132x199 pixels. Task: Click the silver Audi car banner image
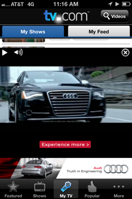[37, 168]
